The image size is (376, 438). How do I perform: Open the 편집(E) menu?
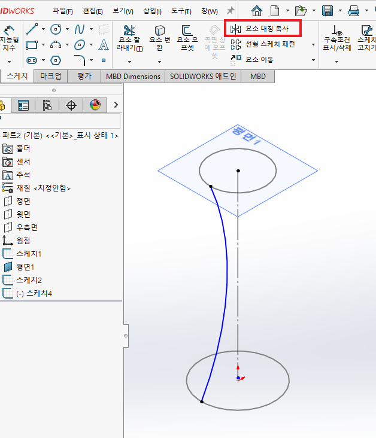point(93,11)
